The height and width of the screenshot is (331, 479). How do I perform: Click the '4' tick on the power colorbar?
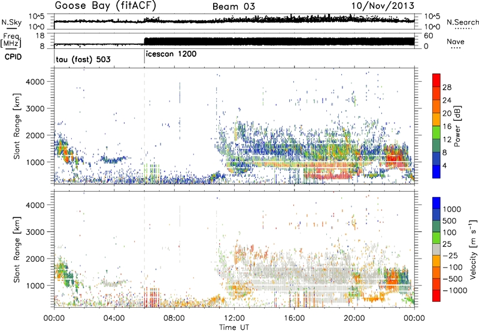pos(444,166)
